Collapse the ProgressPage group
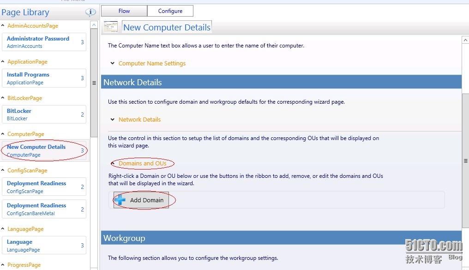This screenshot has width=469, height=270. click(3, 264)
